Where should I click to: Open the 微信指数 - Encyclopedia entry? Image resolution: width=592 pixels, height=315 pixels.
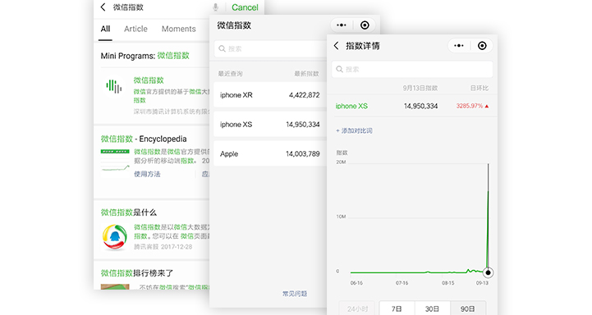coord(144,139)
